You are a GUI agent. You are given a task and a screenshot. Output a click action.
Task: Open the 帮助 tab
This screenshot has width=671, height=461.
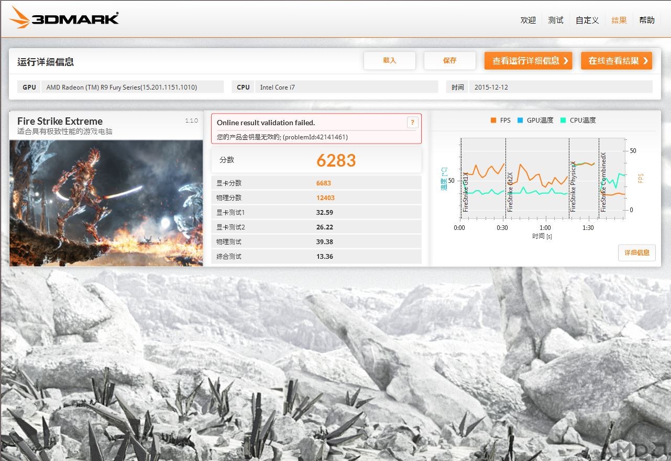[647, 20]
